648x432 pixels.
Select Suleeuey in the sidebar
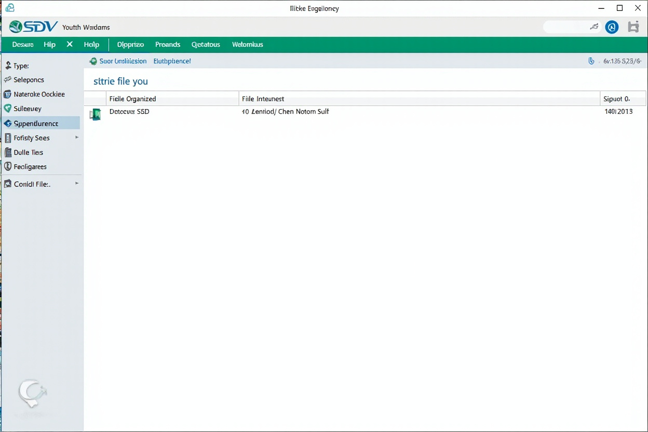28,109
